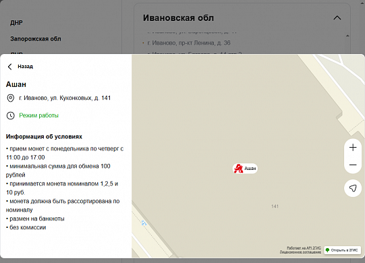Click the Назад back label
This screenshot has width=365, height=263.
pos(26,67)
